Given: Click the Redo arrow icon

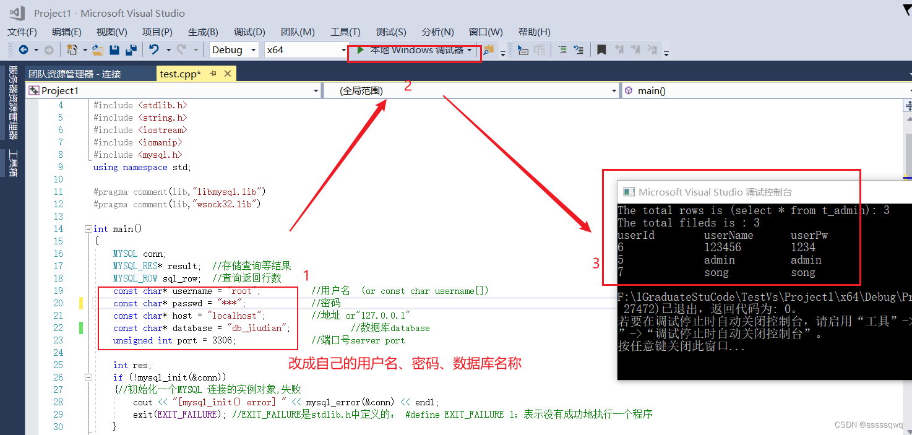Looking at the screenshot, I should click(x=181, y=50).
